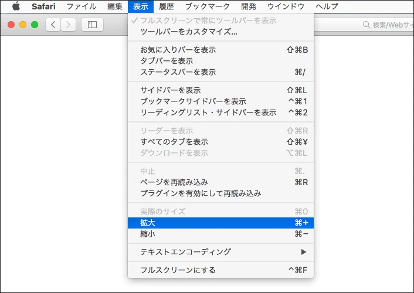
Task: Open the ウインドウ menu
Action: [286, 6]
